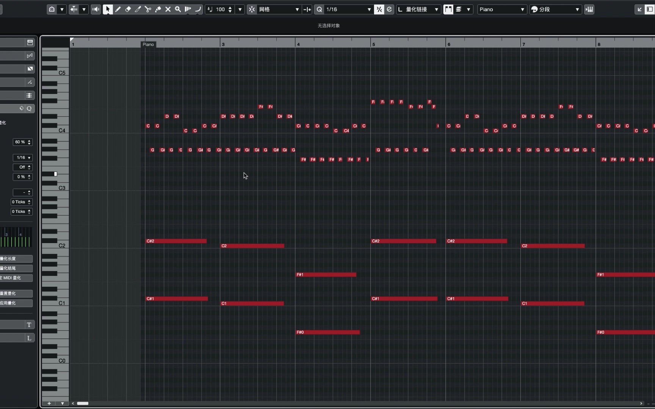Click the Quantize section Q icon
This screenshot has width=655, height=409.
pos(29,109)
